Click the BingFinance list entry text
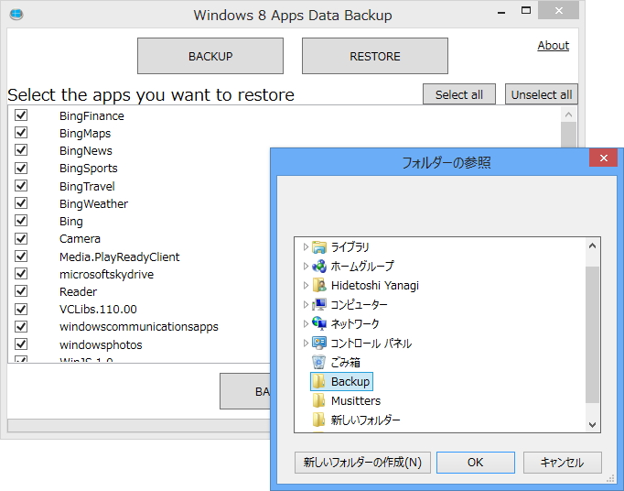The image size is (624, 491). tap(91, 116)
